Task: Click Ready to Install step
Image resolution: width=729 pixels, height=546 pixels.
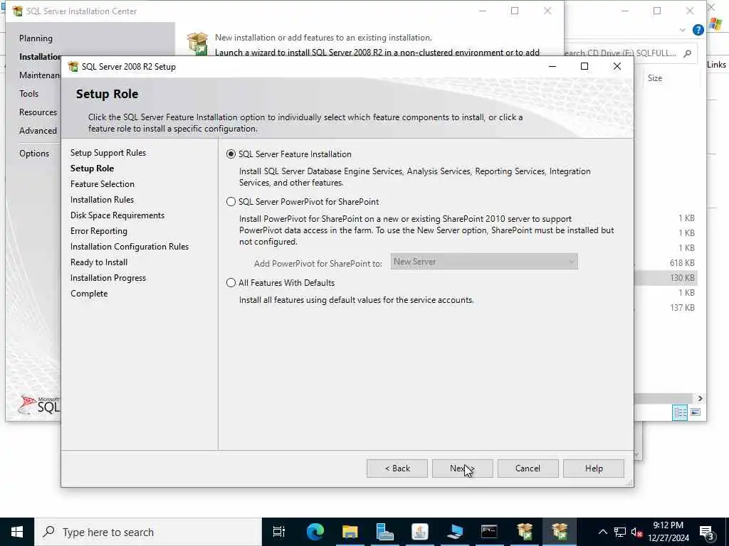Action: click(98, 262)
